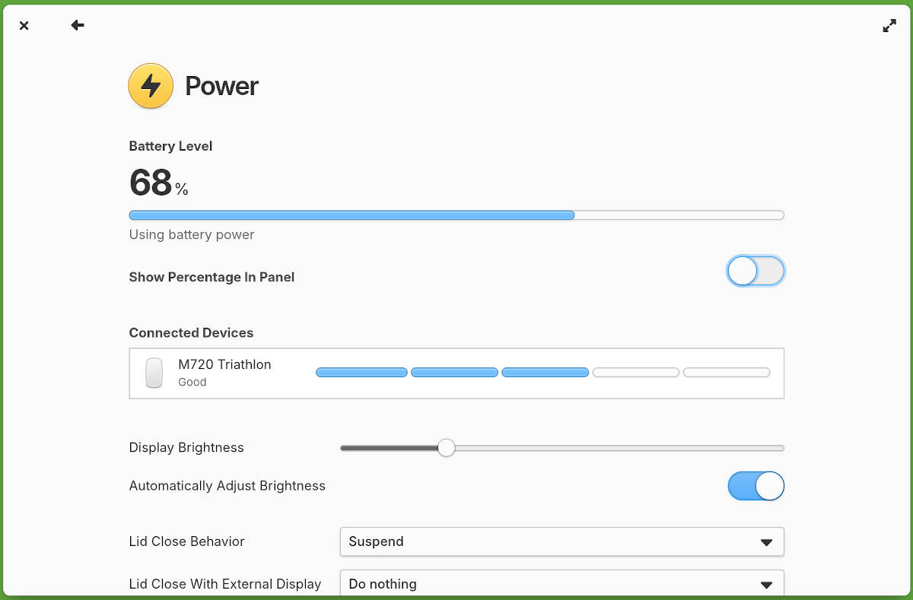Close the Power settings window
The width and height of the screenshot is (913, 600).
(24, 25)
